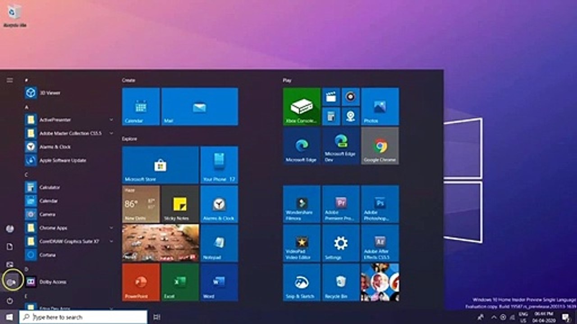This screenshot has height=324, width=577.
Task: Open the Haze 86° New Delhi weather tile
Action: tap(141, 204)
